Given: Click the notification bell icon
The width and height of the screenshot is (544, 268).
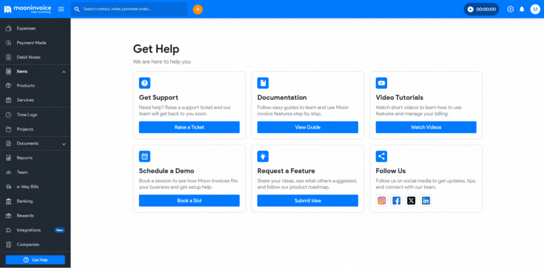Looking at the screenshot, I should tap(522, 9).
